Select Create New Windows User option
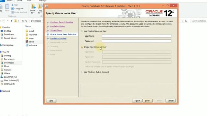This screenshot has height=116, width=207. pyautogui.click(x=82, y=47)
